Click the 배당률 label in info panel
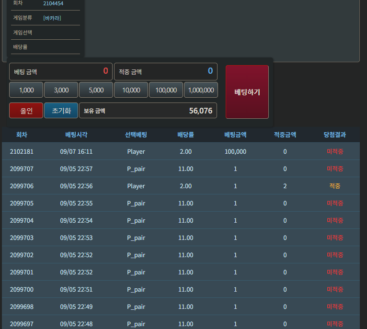This screenshot has height=329, width=367. (x=20, y=47)
